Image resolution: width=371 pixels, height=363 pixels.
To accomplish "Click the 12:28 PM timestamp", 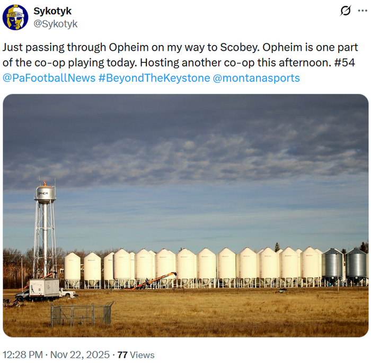I will click(23, 355).
